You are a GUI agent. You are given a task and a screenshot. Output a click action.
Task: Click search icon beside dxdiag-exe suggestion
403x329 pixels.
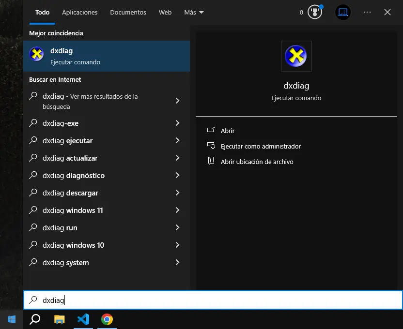point(33,123)
